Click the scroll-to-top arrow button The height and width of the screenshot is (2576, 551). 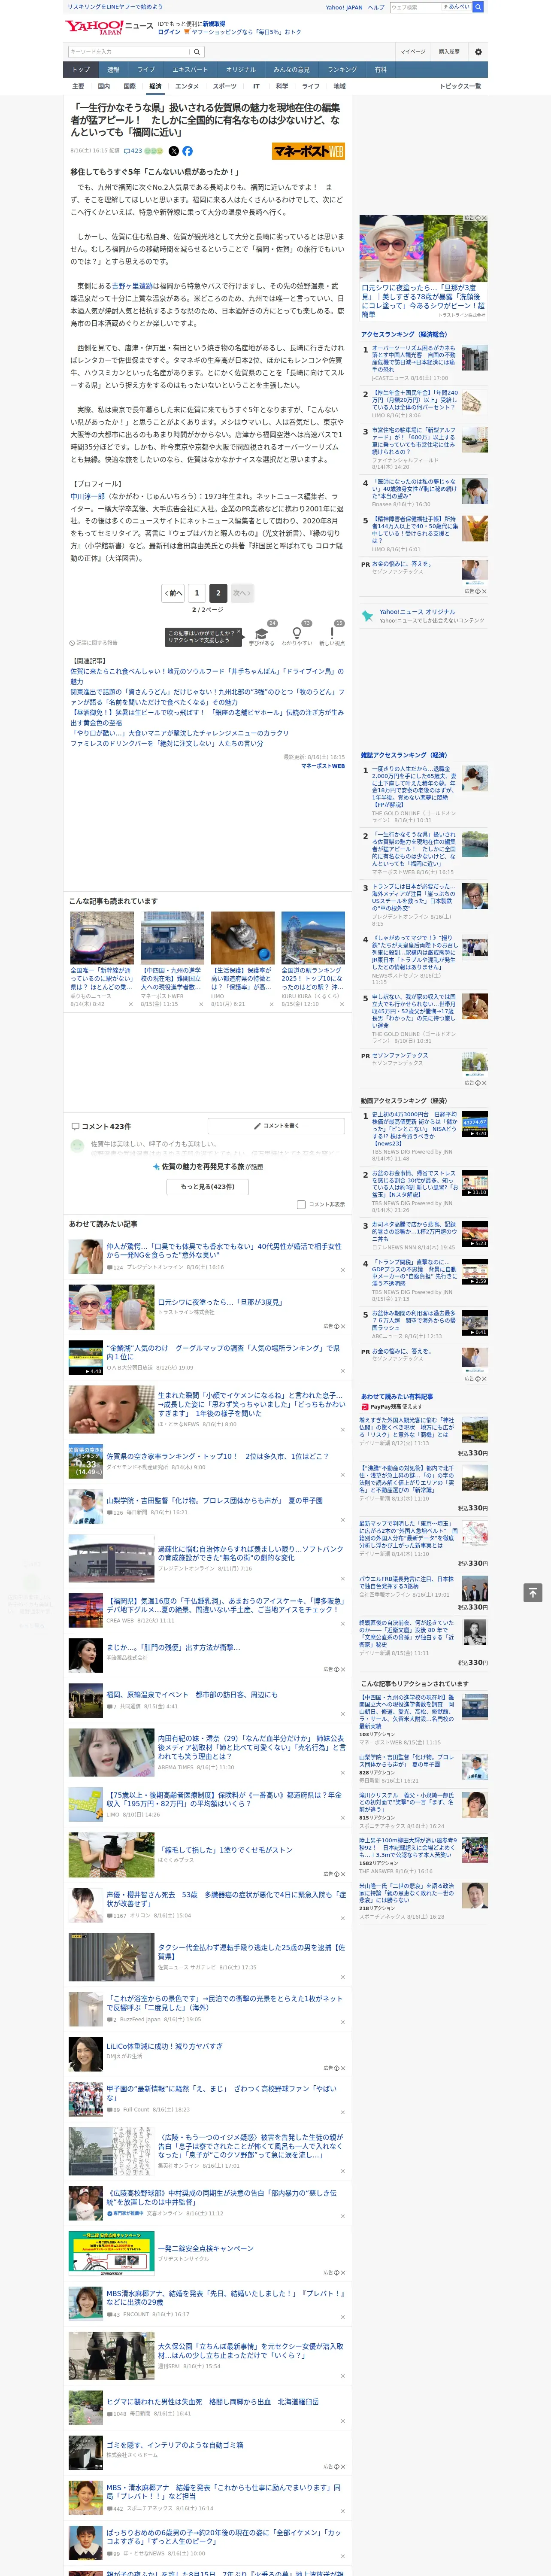[x=533, y=1592]
